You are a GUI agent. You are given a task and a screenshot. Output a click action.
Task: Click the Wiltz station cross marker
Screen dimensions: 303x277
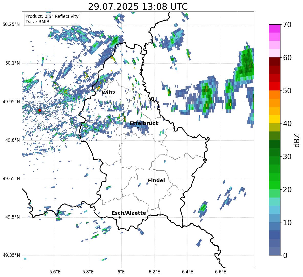tap(110, 97)
